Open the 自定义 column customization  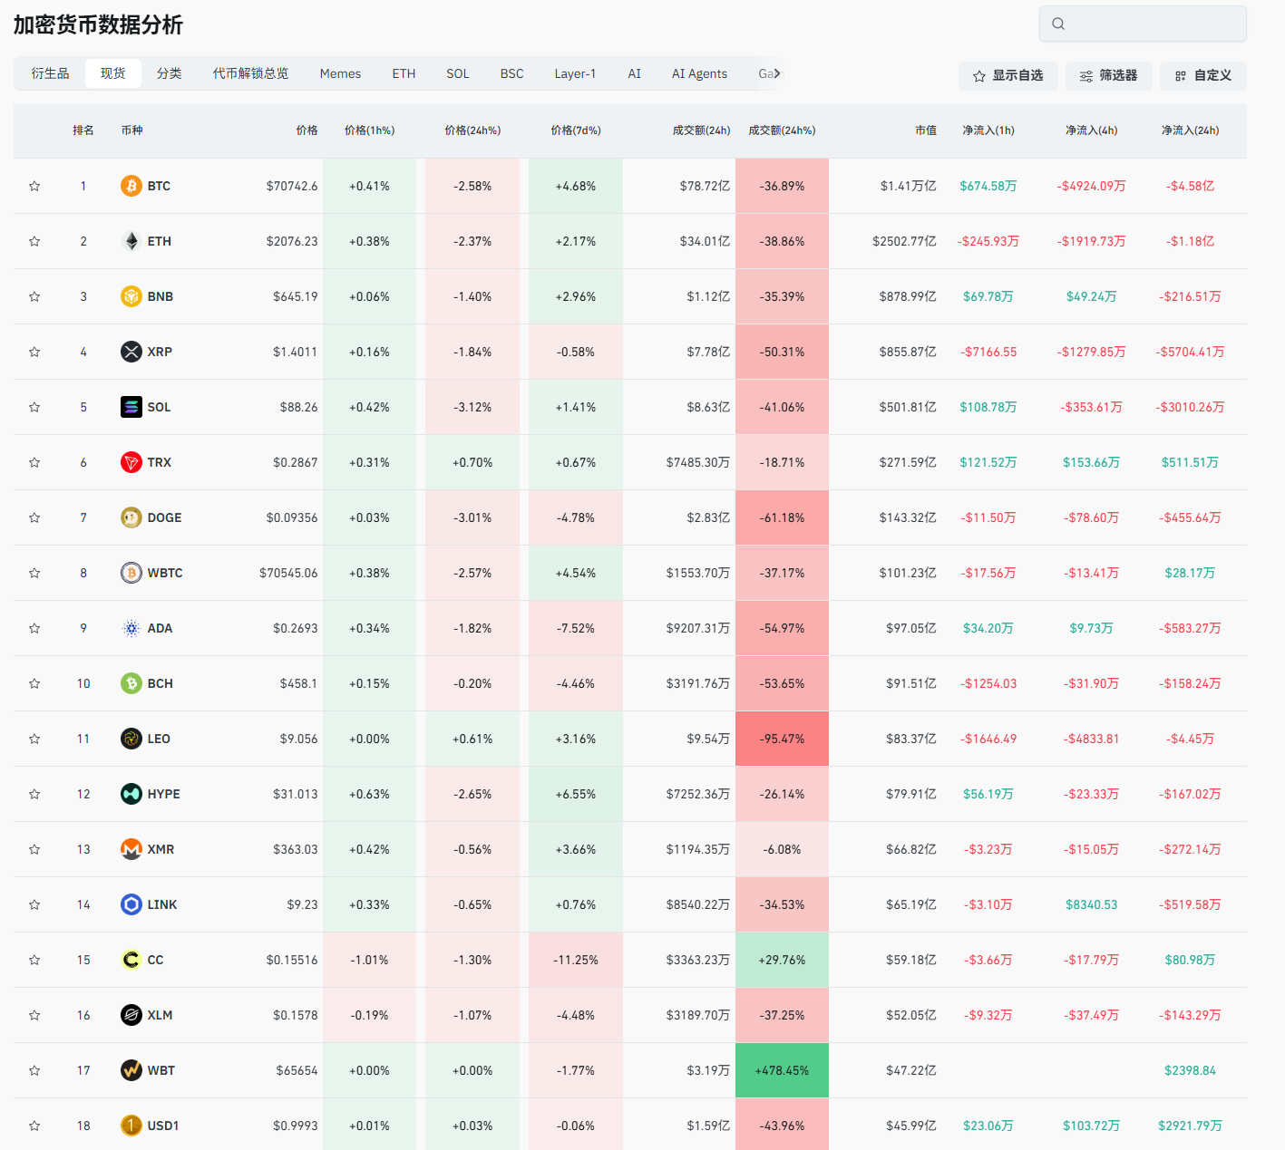point(1202,76)
